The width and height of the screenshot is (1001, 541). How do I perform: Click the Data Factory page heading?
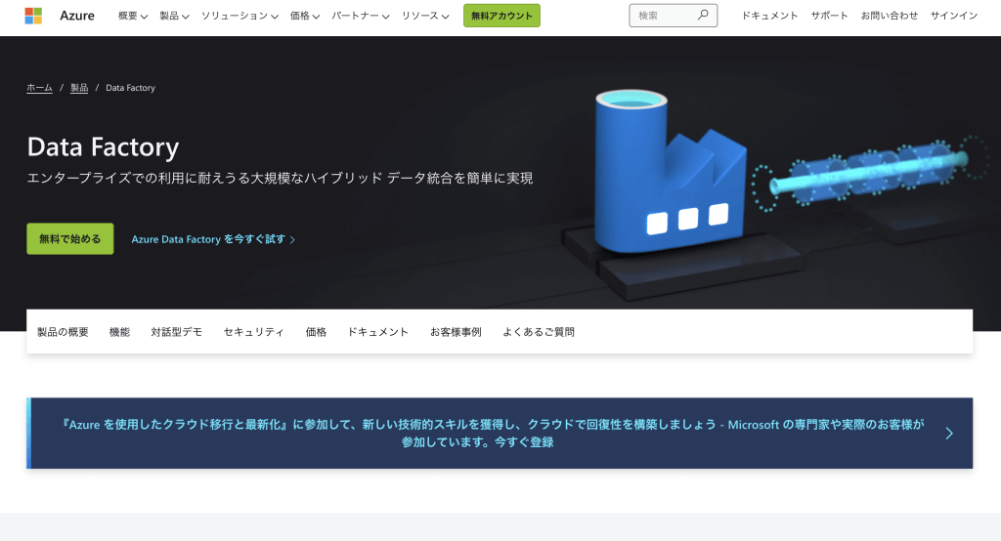(103, 147)
